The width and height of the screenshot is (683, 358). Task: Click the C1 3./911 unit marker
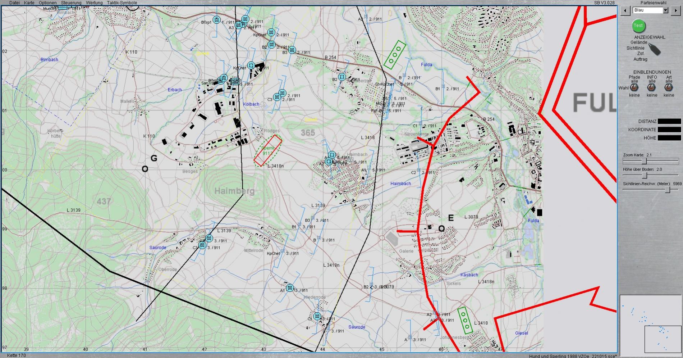[317, 317]
